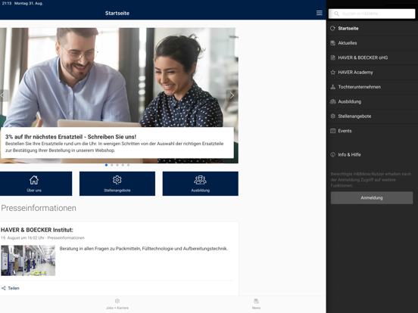The height and width of the screenshot is (313, 418).
Task: Open HAVER & BOECKER oHG menu entry
Action: coord(372,57)
